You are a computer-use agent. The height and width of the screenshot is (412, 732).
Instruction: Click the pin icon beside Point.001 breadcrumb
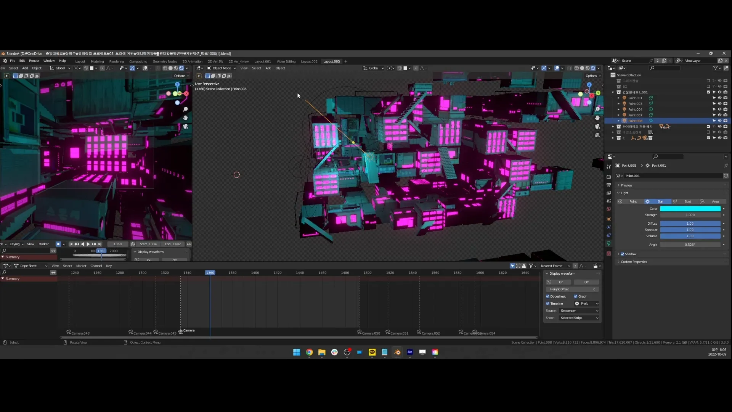pyautogui.click(x=726, y=166)
